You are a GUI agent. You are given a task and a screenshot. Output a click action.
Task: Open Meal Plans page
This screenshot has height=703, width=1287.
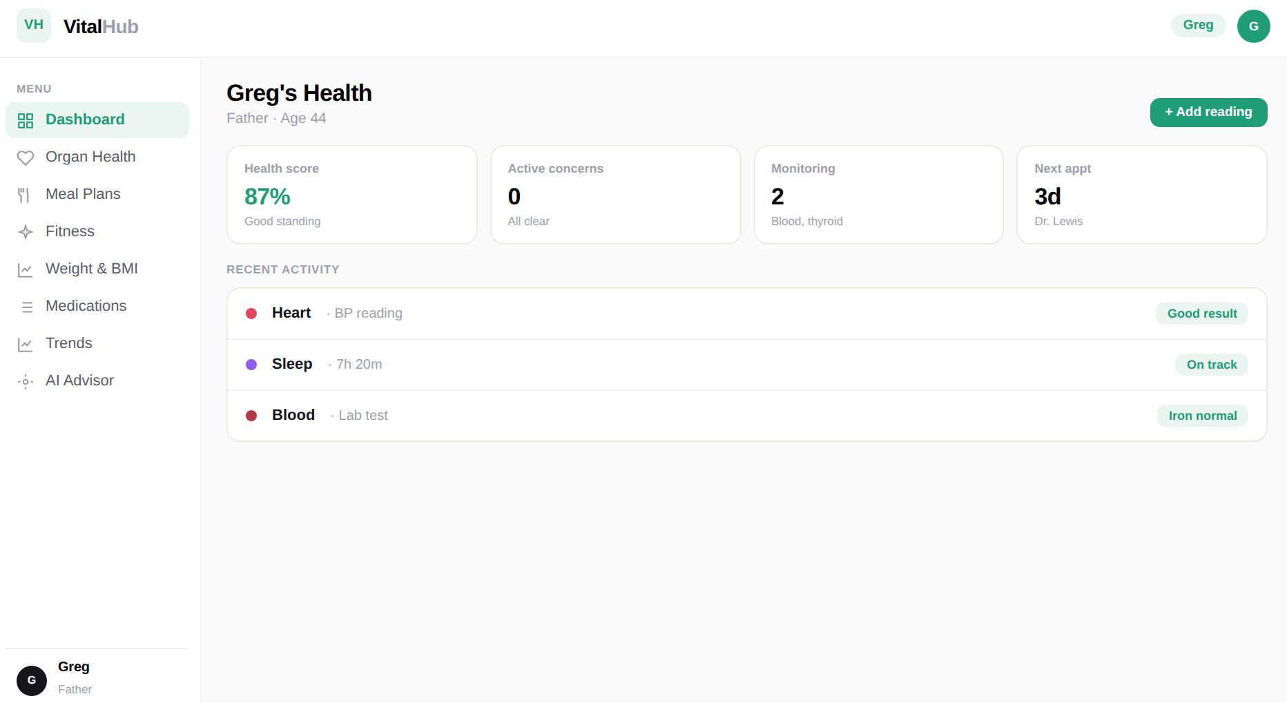point(97,195)
